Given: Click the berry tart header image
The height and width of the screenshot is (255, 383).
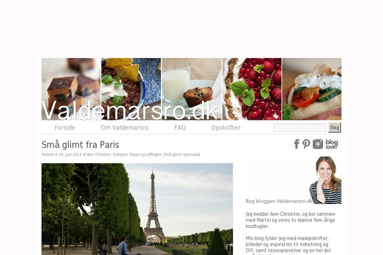Looking at the screenshot, I should [x=252, y=89].
